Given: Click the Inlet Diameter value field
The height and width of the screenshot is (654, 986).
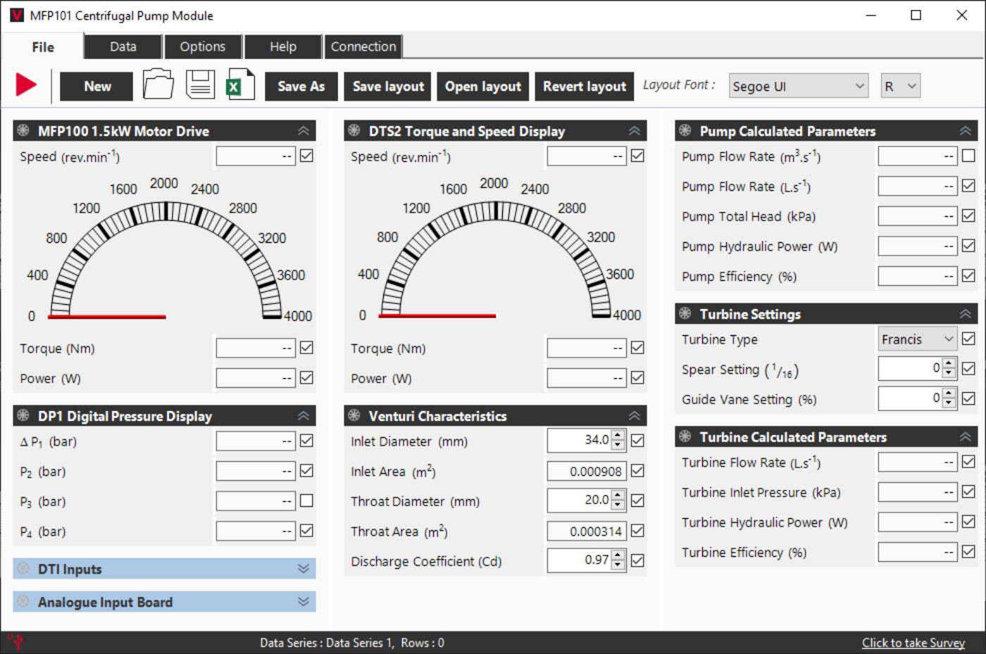Looking at the screenshot, I should [x=579, y=440].
